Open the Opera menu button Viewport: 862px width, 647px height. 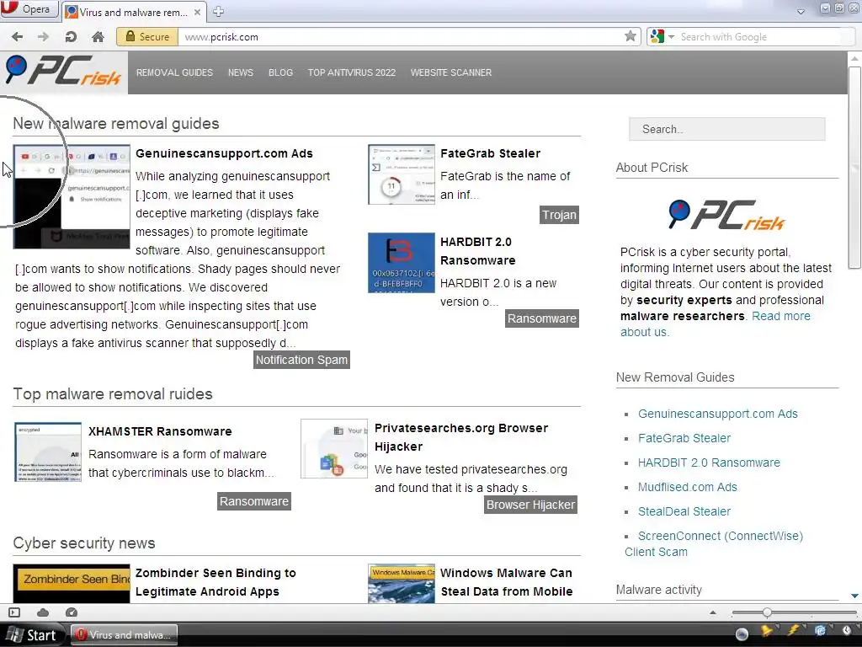point(29,8)
